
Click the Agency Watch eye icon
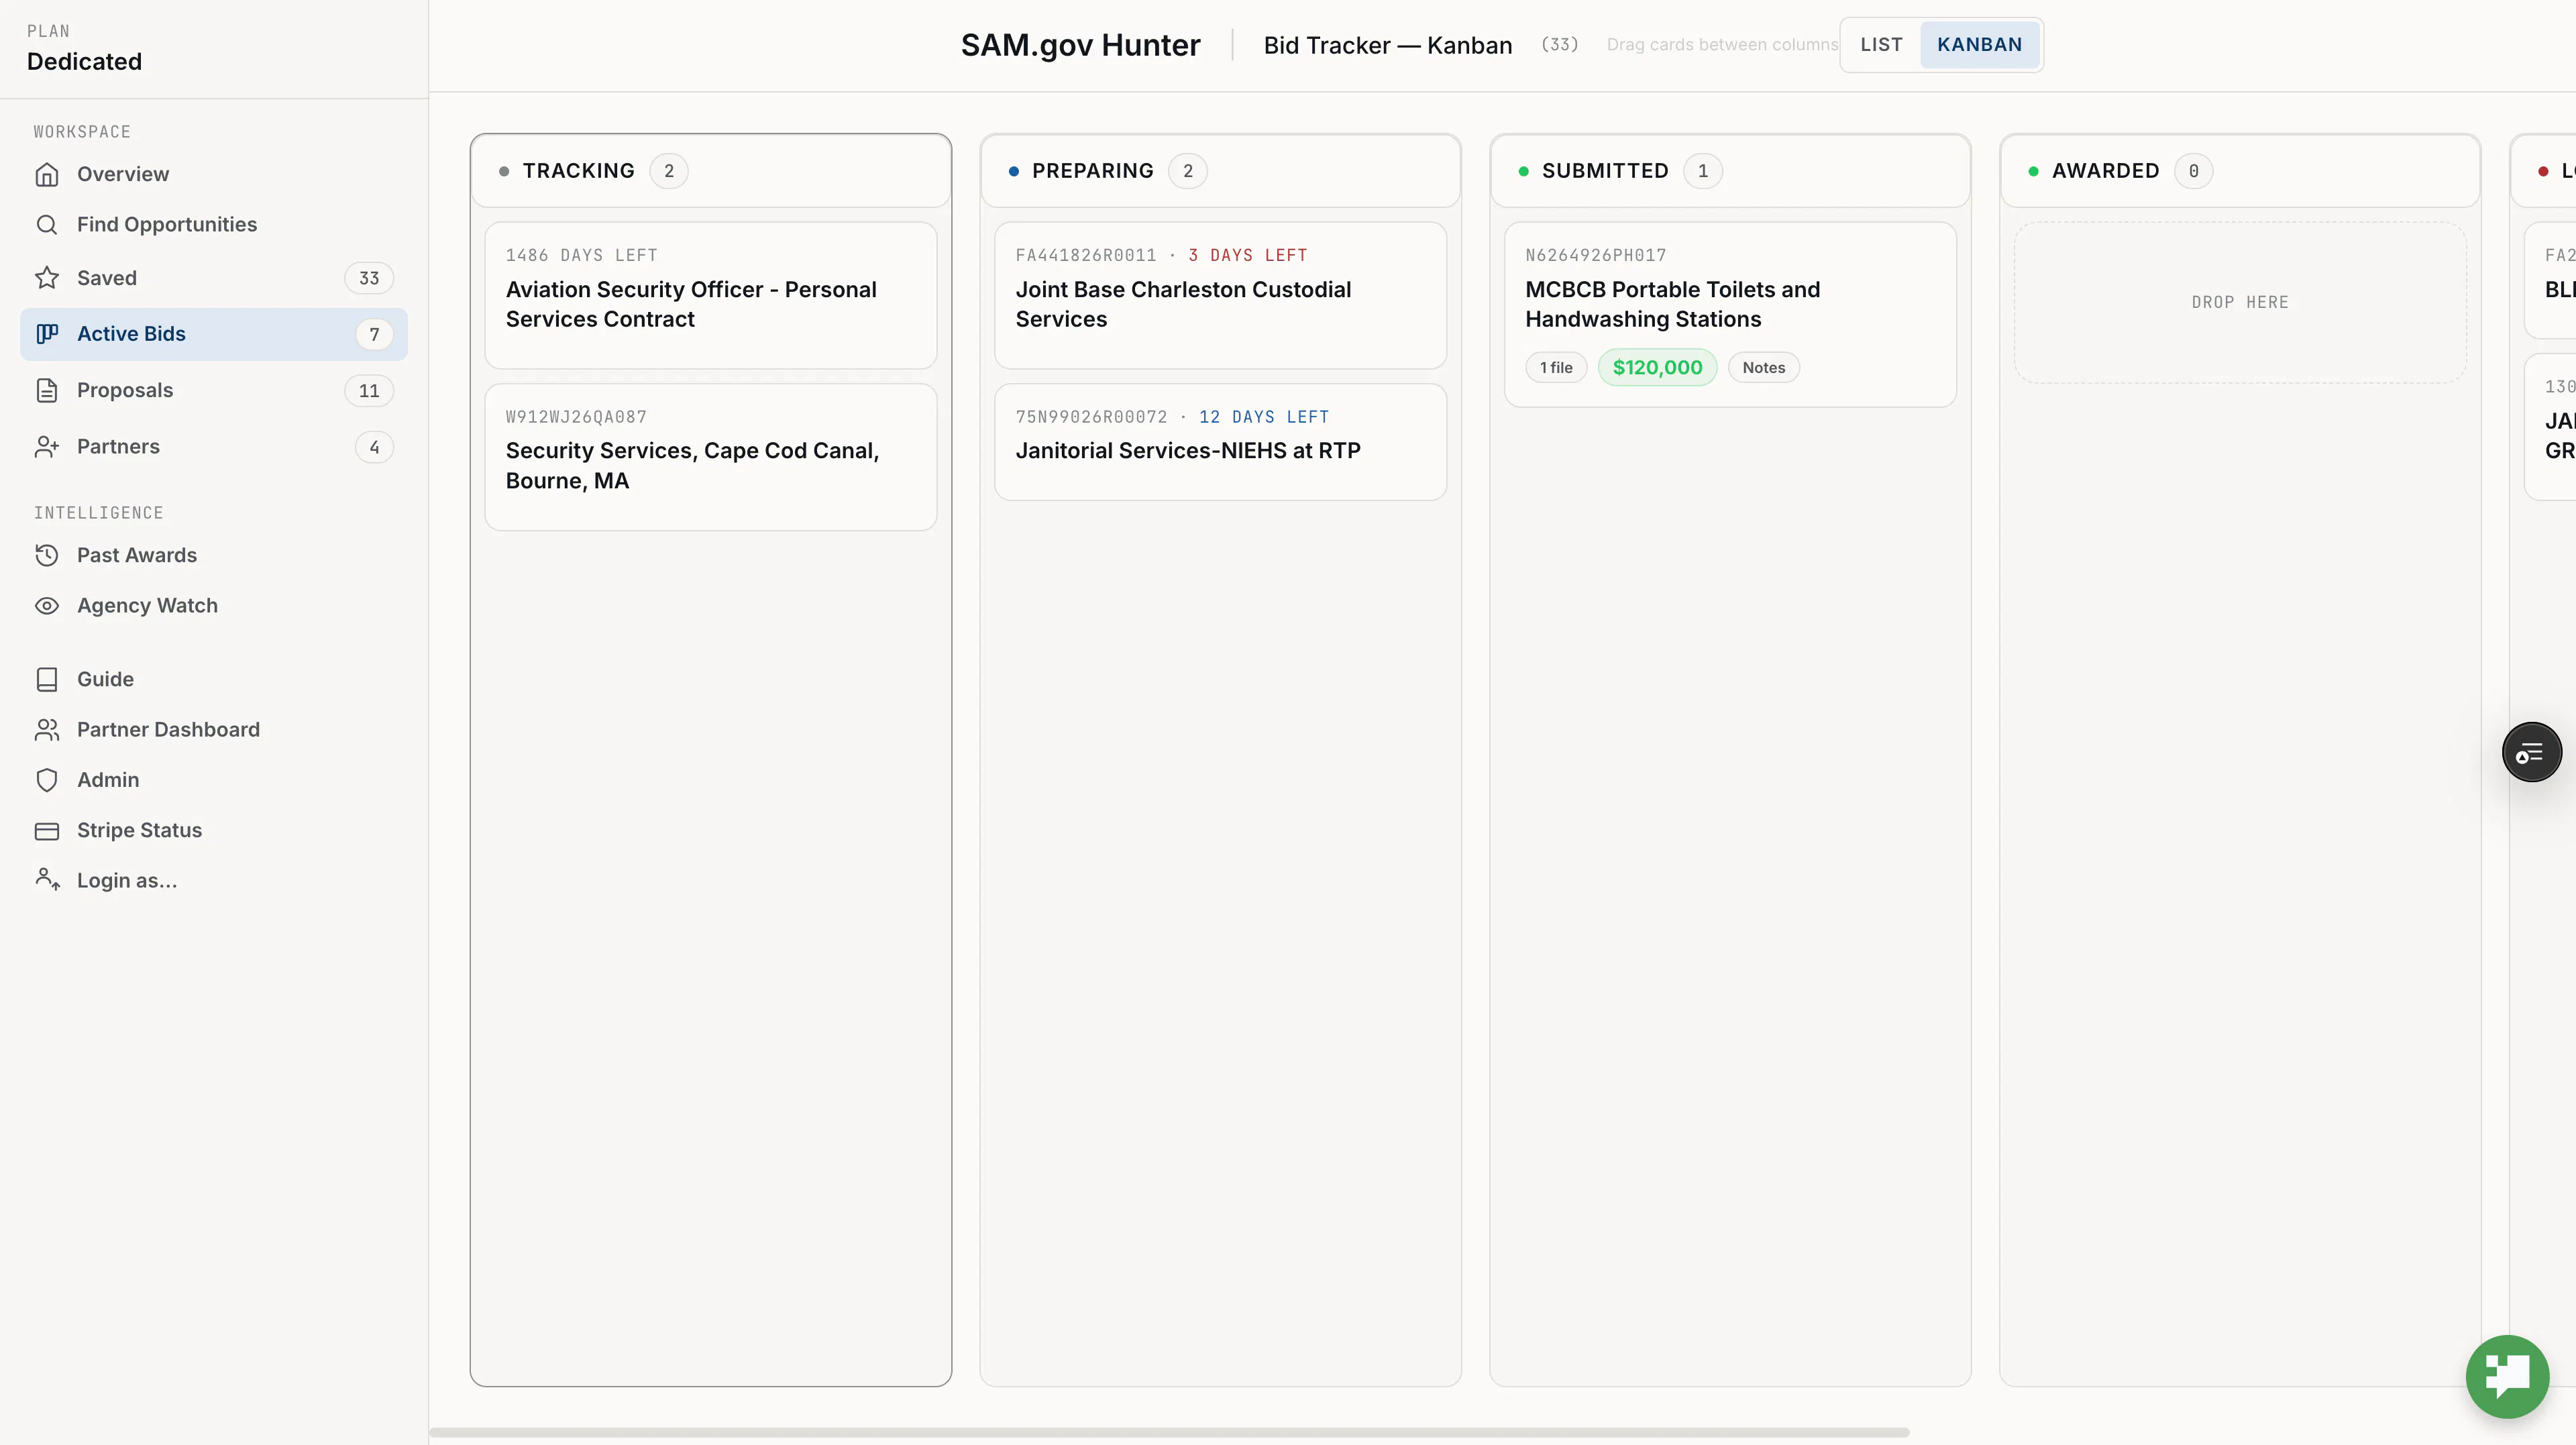[x=47, y=606]
